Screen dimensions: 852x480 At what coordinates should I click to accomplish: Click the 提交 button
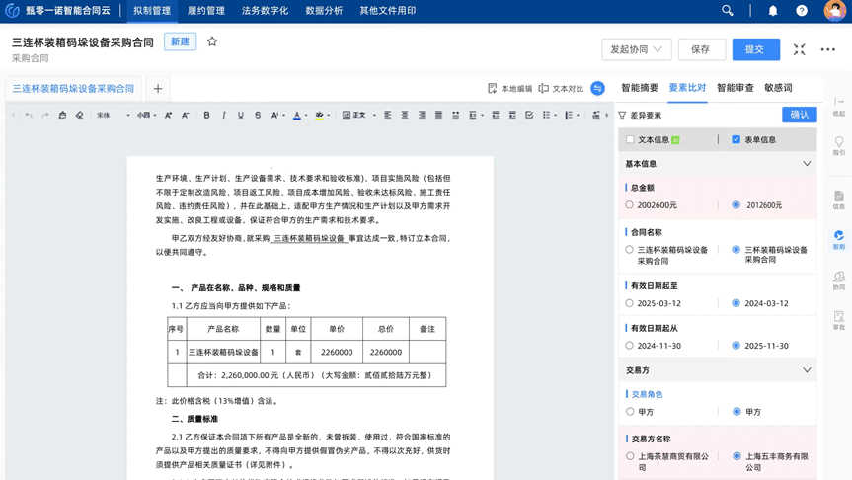point(755,49)
